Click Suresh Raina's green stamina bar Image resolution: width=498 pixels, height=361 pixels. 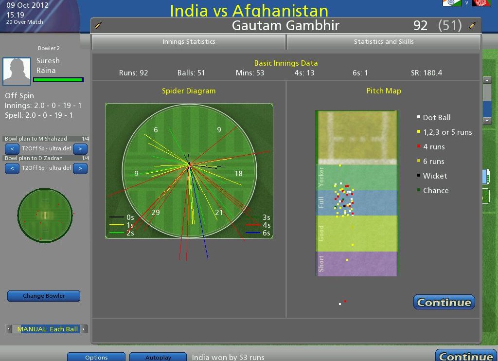click(x=58, y=80)
